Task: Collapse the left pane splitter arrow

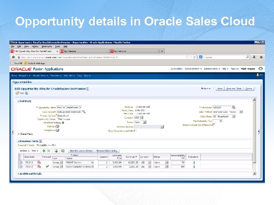Action: 13,132
